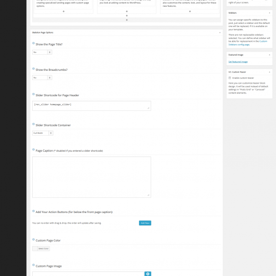Click help icon next to Add Your Action Buttons

pyautogui.click(x=34, y=211)
